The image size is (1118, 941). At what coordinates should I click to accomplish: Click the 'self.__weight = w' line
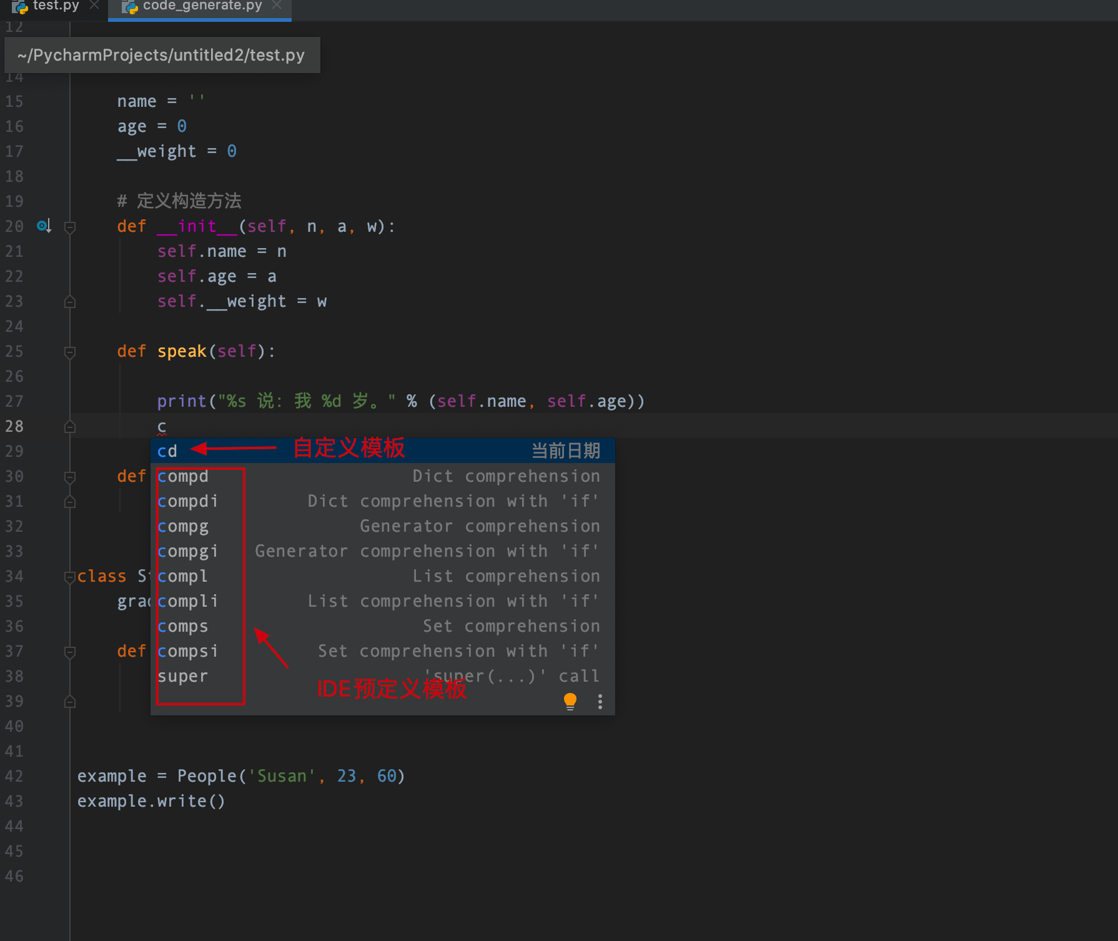click(242, 301)
